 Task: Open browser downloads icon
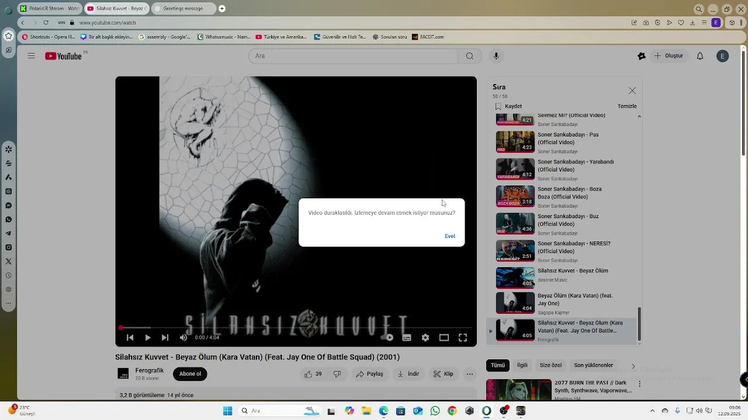click(692, 23)
